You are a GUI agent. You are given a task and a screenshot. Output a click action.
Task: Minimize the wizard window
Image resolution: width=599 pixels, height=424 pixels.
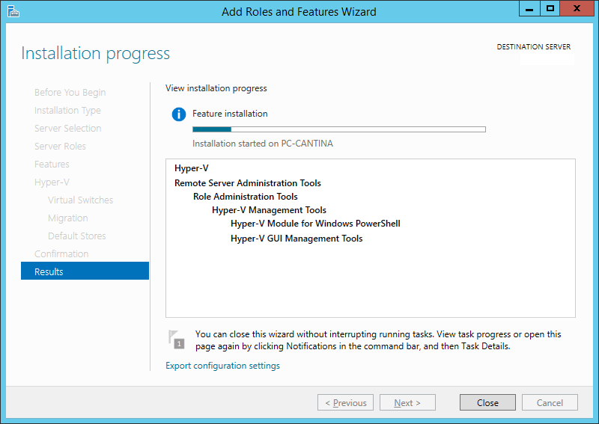[x=529, y=8]
